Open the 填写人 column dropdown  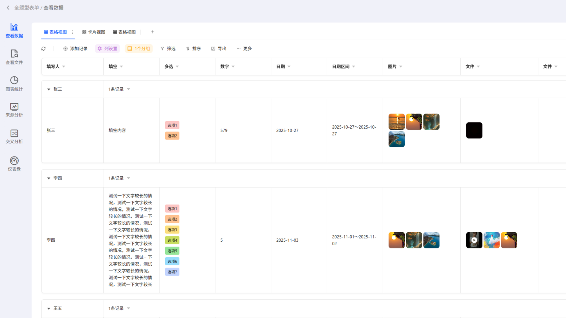[x=64, y=66]
